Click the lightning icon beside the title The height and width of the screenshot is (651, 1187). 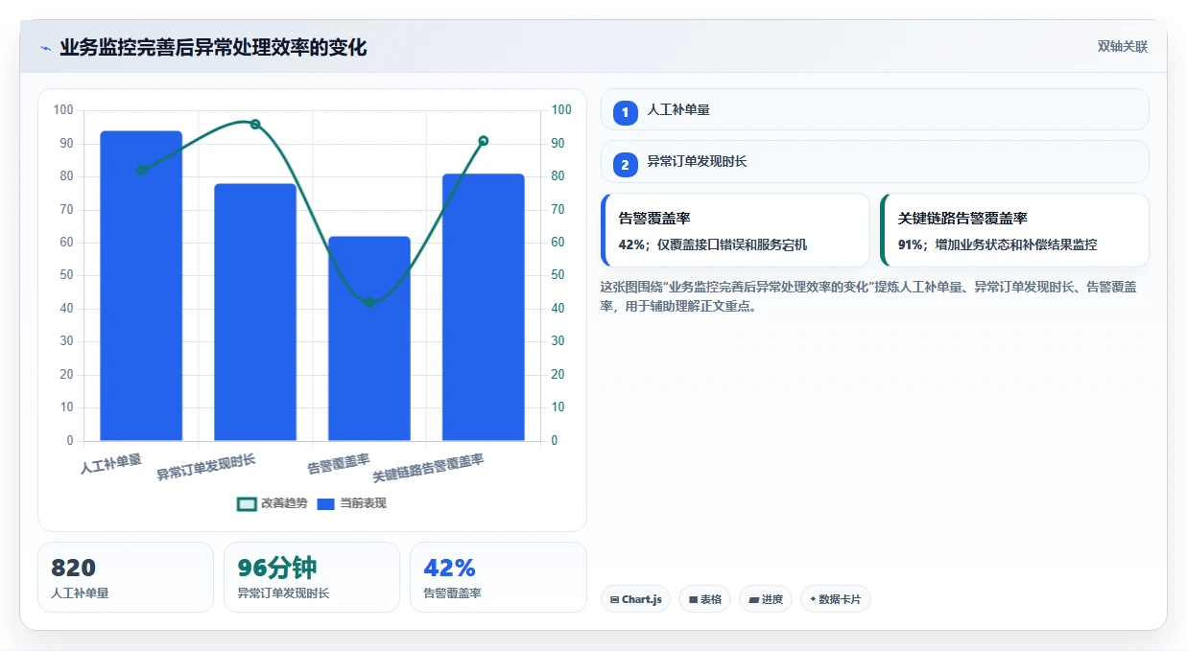coord(45,48)
